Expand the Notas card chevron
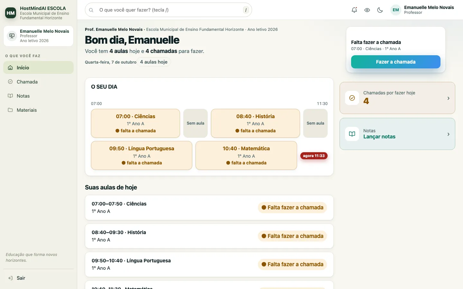 point(448,134)
